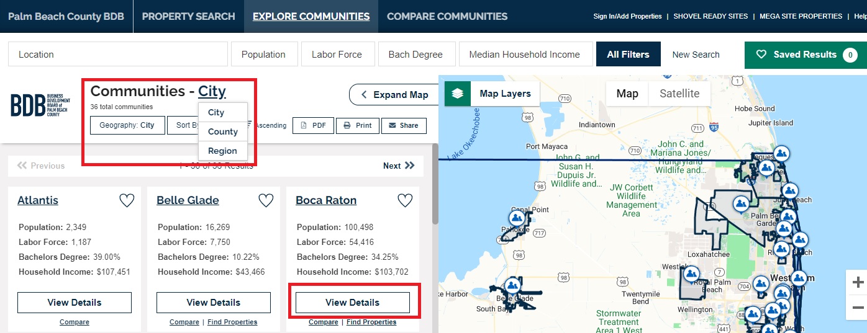Screen dimensions: 867x333
Task: Save Boca Raton using the heart icon
Action: [405, 200]
